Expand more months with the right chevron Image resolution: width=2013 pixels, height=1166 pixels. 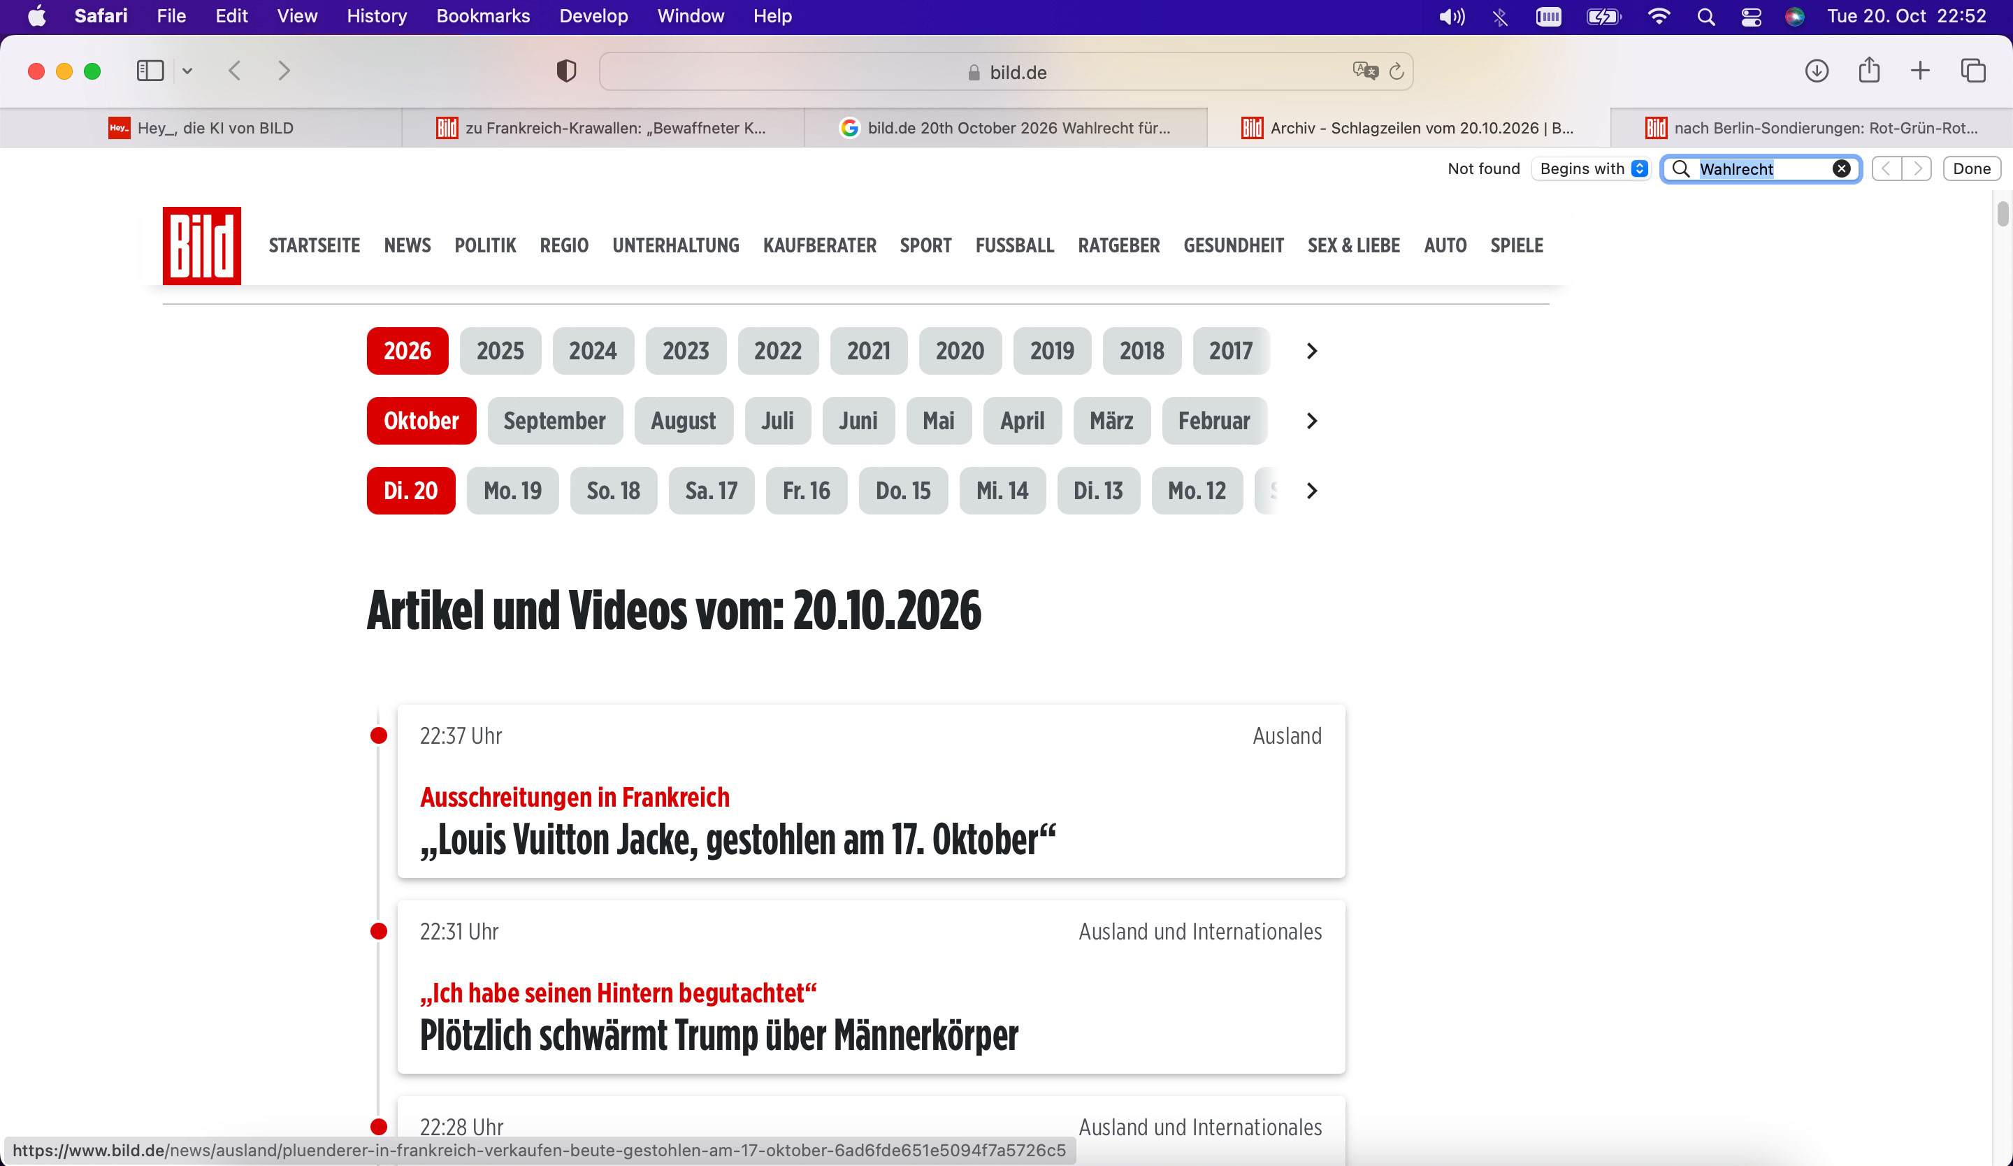pyautogui.click(x=1311, y=421)
